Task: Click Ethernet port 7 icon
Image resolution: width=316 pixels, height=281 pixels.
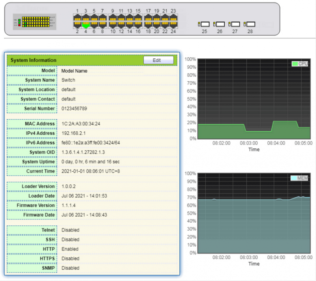Action: point(103,17)
